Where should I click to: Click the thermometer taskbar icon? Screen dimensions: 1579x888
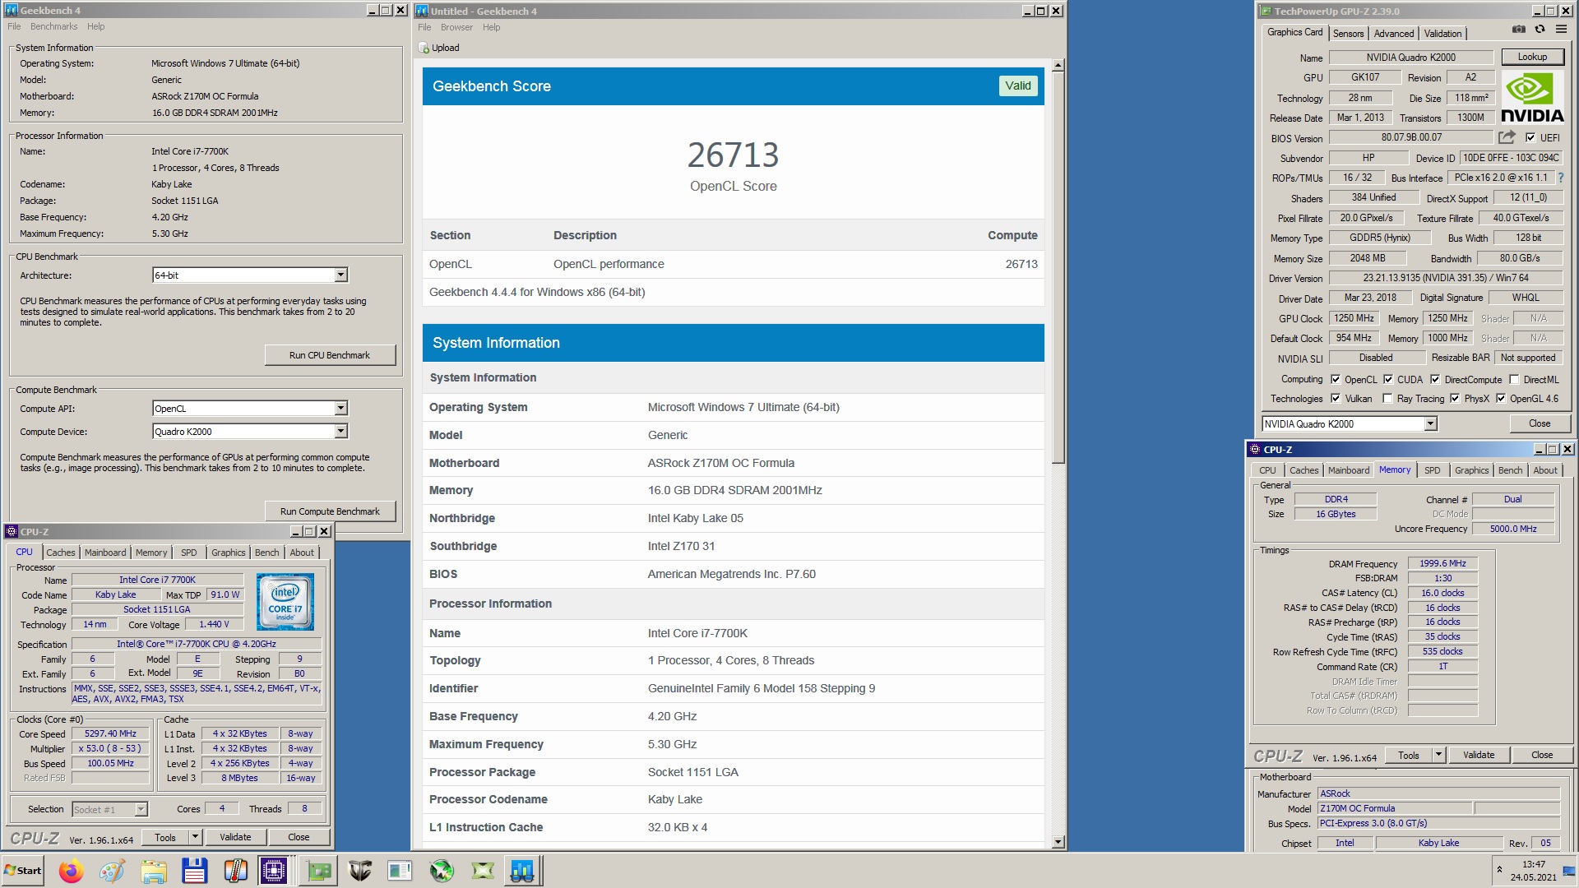pos(235,871)
